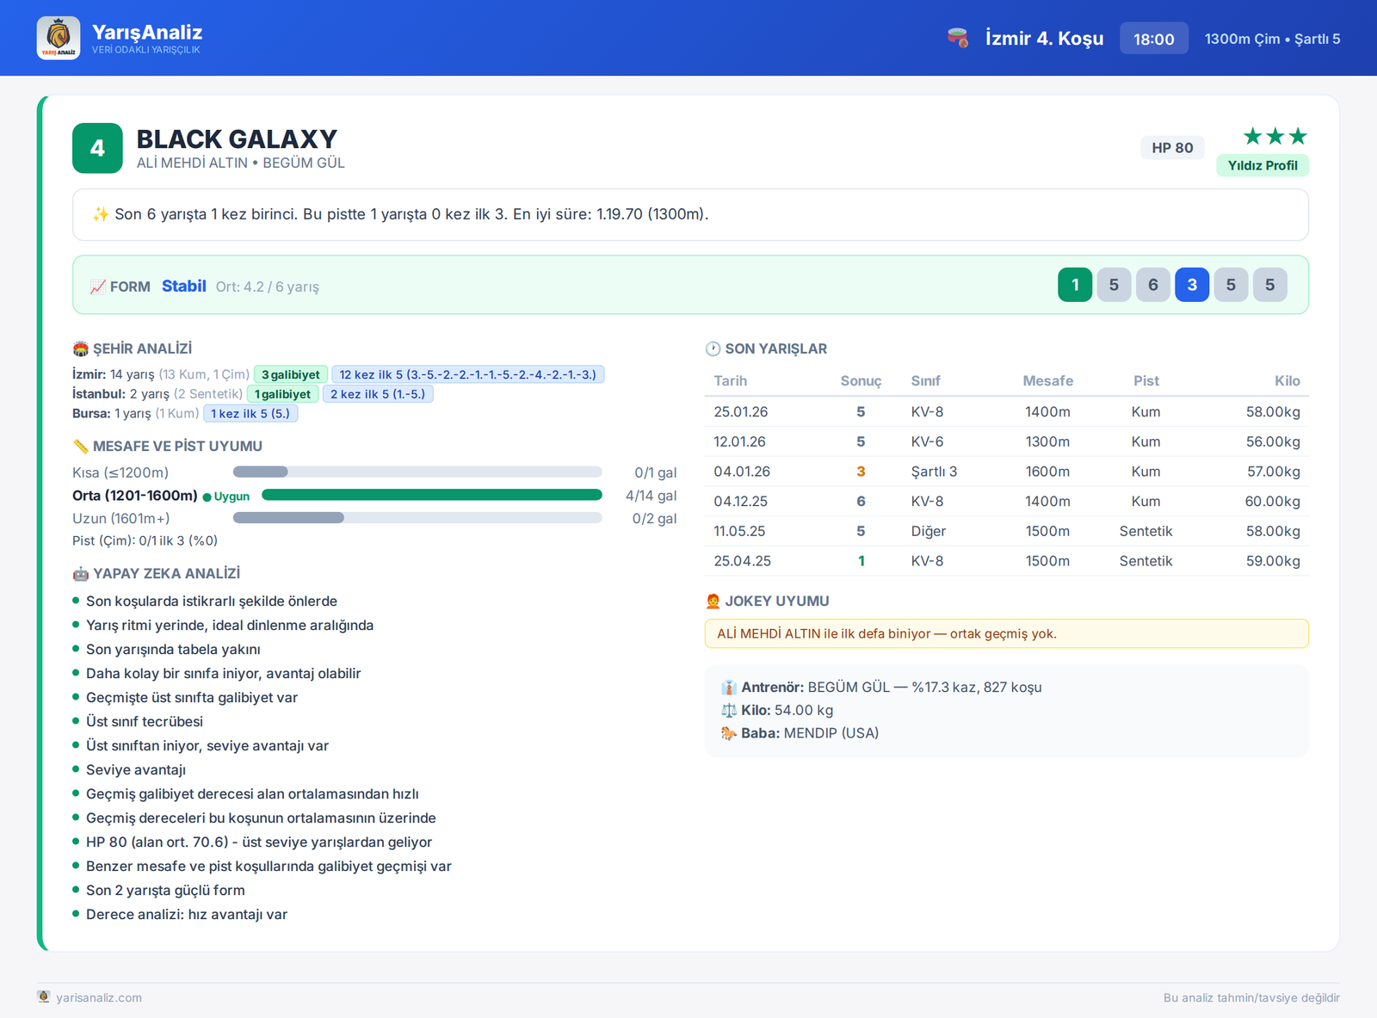Select the green first-place form badge
This screenshot has width=1377, height=1018.
1075,285
